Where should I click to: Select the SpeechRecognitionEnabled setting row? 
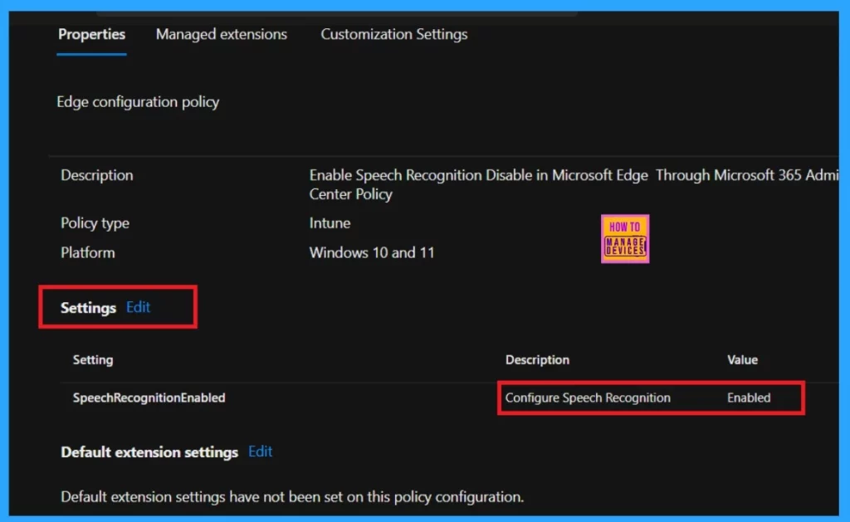coord(449,398)
